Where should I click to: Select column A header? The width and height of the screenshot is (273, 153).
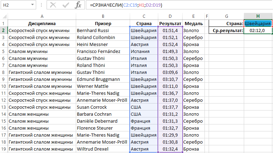pyautogui.click(x=42, y=16)
